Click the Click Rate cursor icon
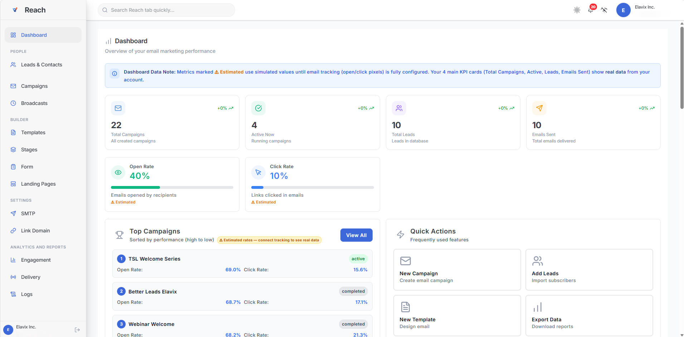 coord(258,172)
